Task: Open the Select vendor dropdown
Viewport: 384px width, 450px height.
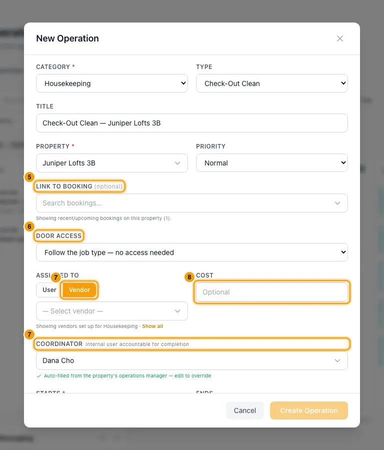Action: (x=112, y=311)
